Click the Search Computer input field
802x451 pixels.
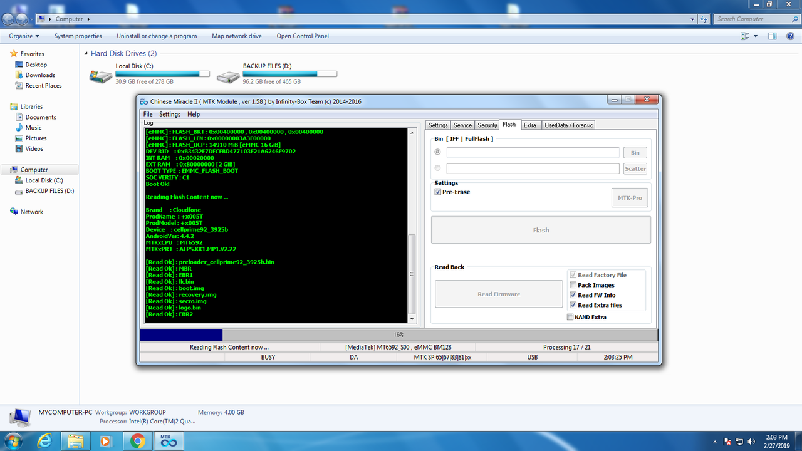point(751,19)
